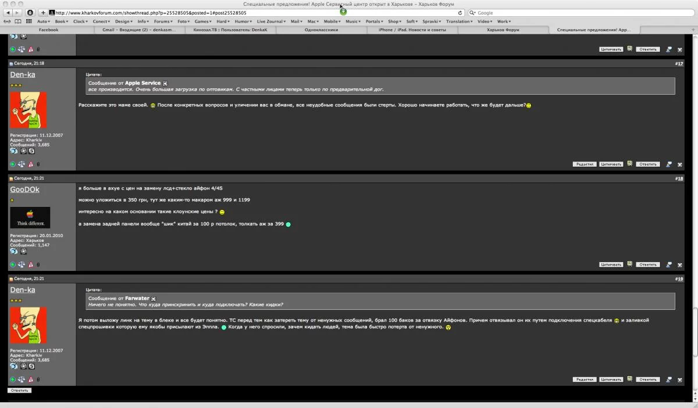Screen dimensions: 698x408
Task: Click Ответить button in post #19
Action: click(x=647, y=380)
